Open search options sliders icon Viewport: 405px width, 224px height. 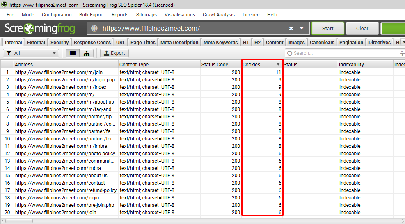point(403,53)
